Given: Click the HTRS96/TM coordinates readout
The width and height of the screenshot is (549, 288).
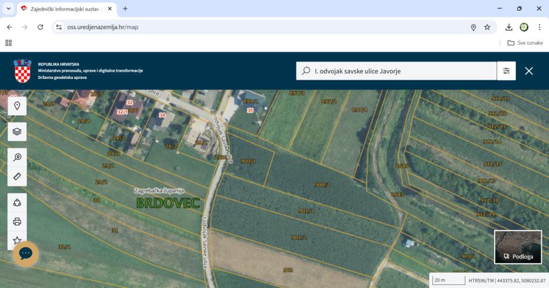Looking at the screenshot, I should click(x=507, y=281).
